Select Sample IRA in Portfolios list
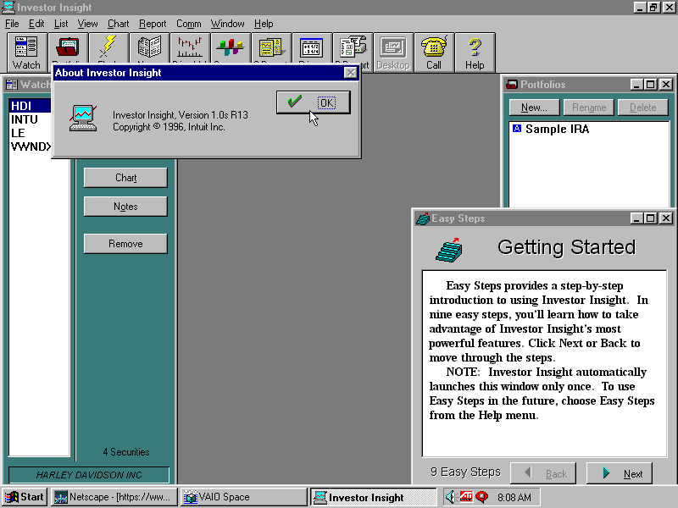Screen dimensions: 678x508 [x=556, y=130]
